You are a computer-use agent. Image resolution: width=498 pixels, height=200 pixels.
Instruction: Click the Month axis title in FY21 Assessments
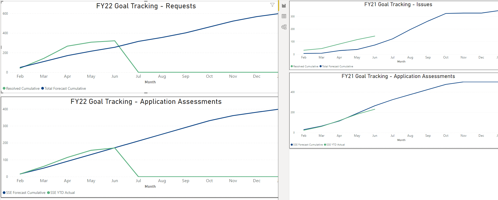pyautogui.click(x=401, y=140)
